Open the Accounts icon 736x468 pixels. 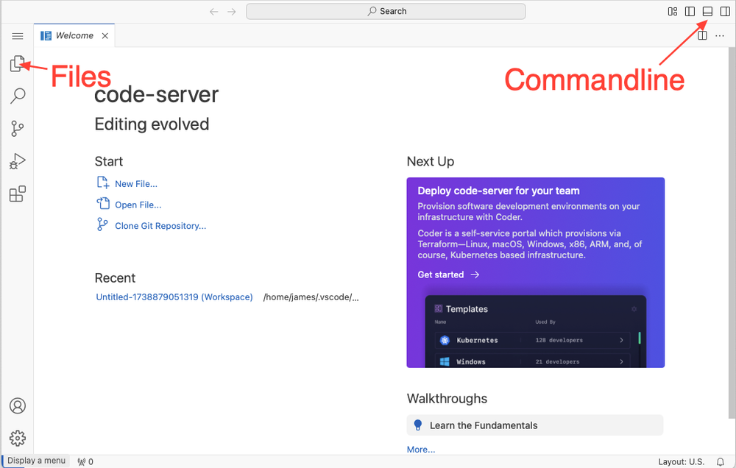click(x=18, y=406)
